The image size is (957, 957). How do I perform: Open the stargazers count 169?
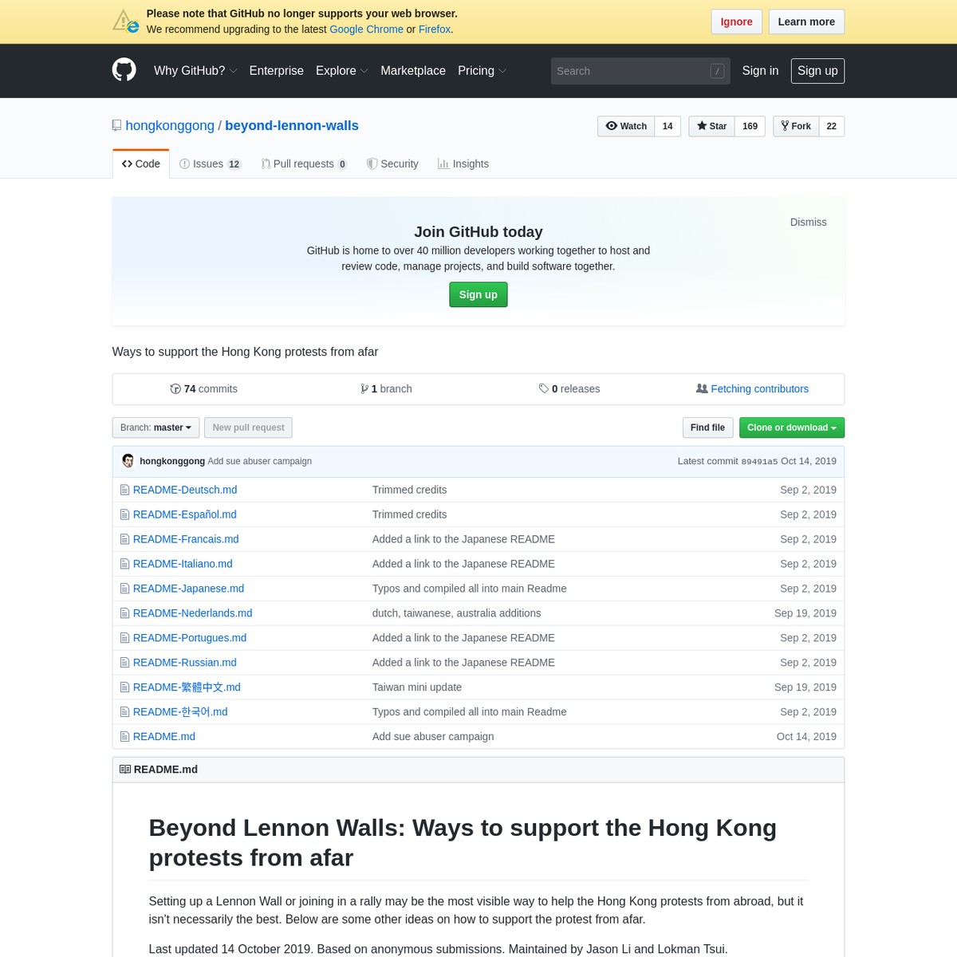[750, 126]
